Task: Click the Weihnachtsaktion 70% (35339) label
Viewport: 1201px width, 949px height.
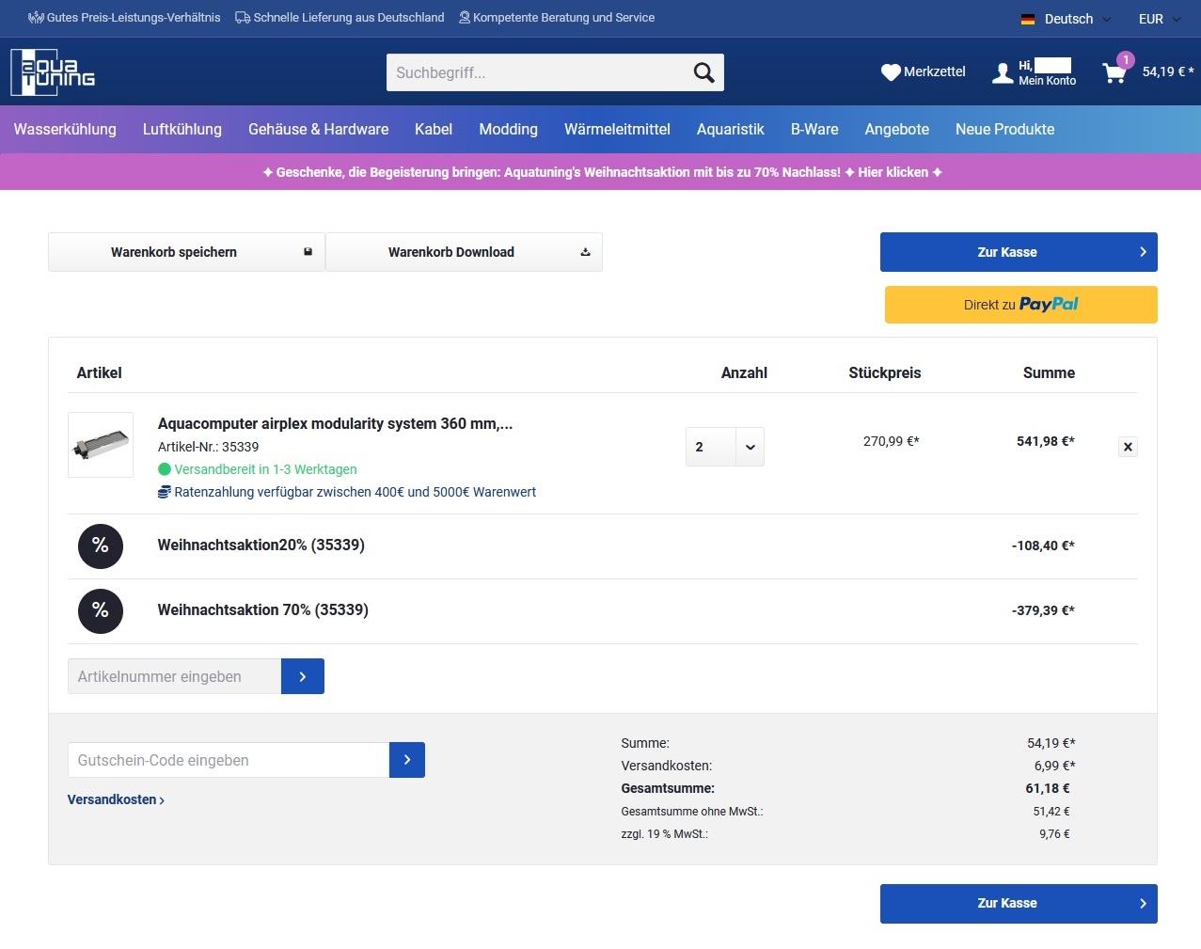Action: pos(262,610)
